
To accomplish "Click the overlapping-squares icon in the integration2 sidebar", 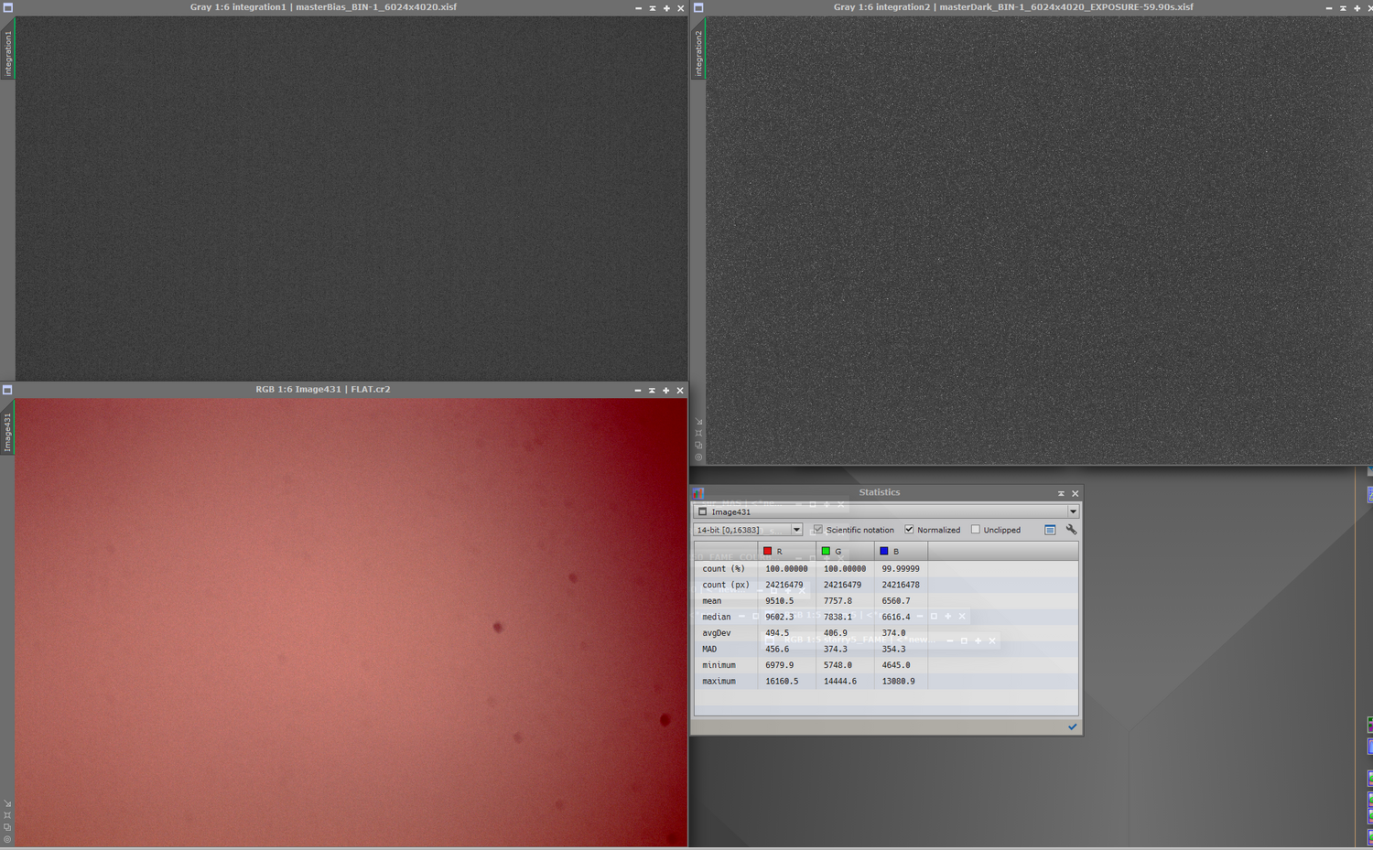I will pos(698,445).
